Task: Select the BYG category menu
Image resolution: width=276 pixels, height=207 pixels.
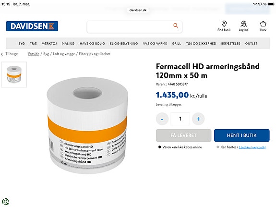Action: (x=22, y=43)
